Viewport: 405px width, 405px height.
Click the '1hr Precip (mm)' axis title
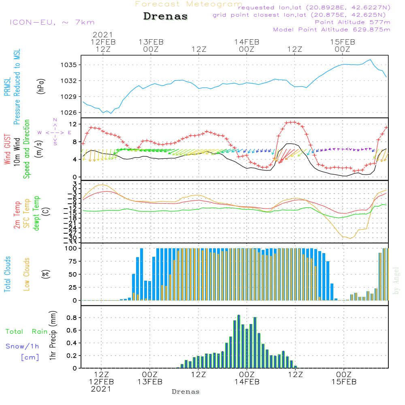(x=53, y=335)
